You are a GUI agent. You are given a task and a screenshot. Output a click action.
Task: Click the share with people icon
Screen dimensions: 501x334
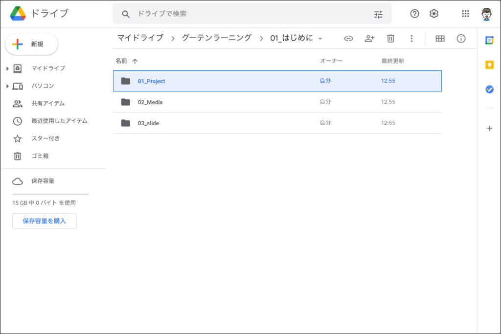click(x=369, y=39)
